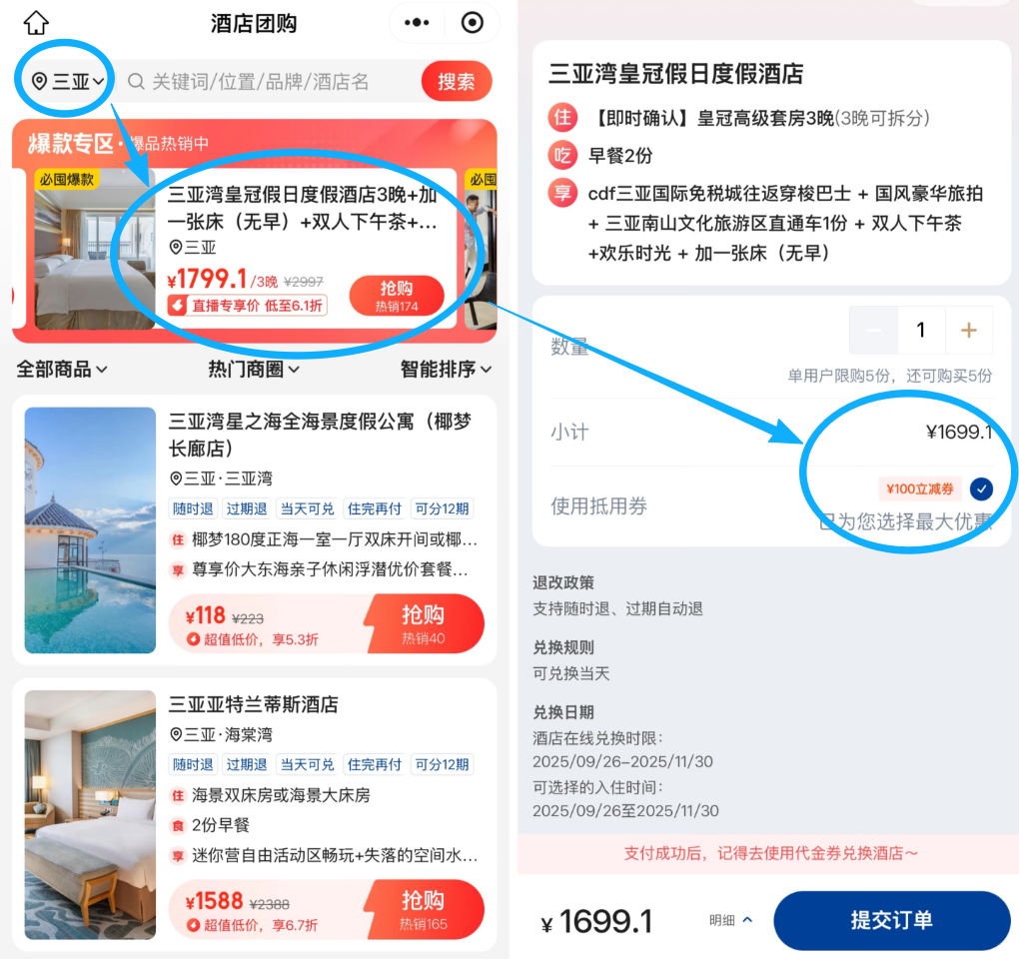Tap the minus quantity icon
The width and height of the screenshot is (1019, 959).
(x=873, y=330)
